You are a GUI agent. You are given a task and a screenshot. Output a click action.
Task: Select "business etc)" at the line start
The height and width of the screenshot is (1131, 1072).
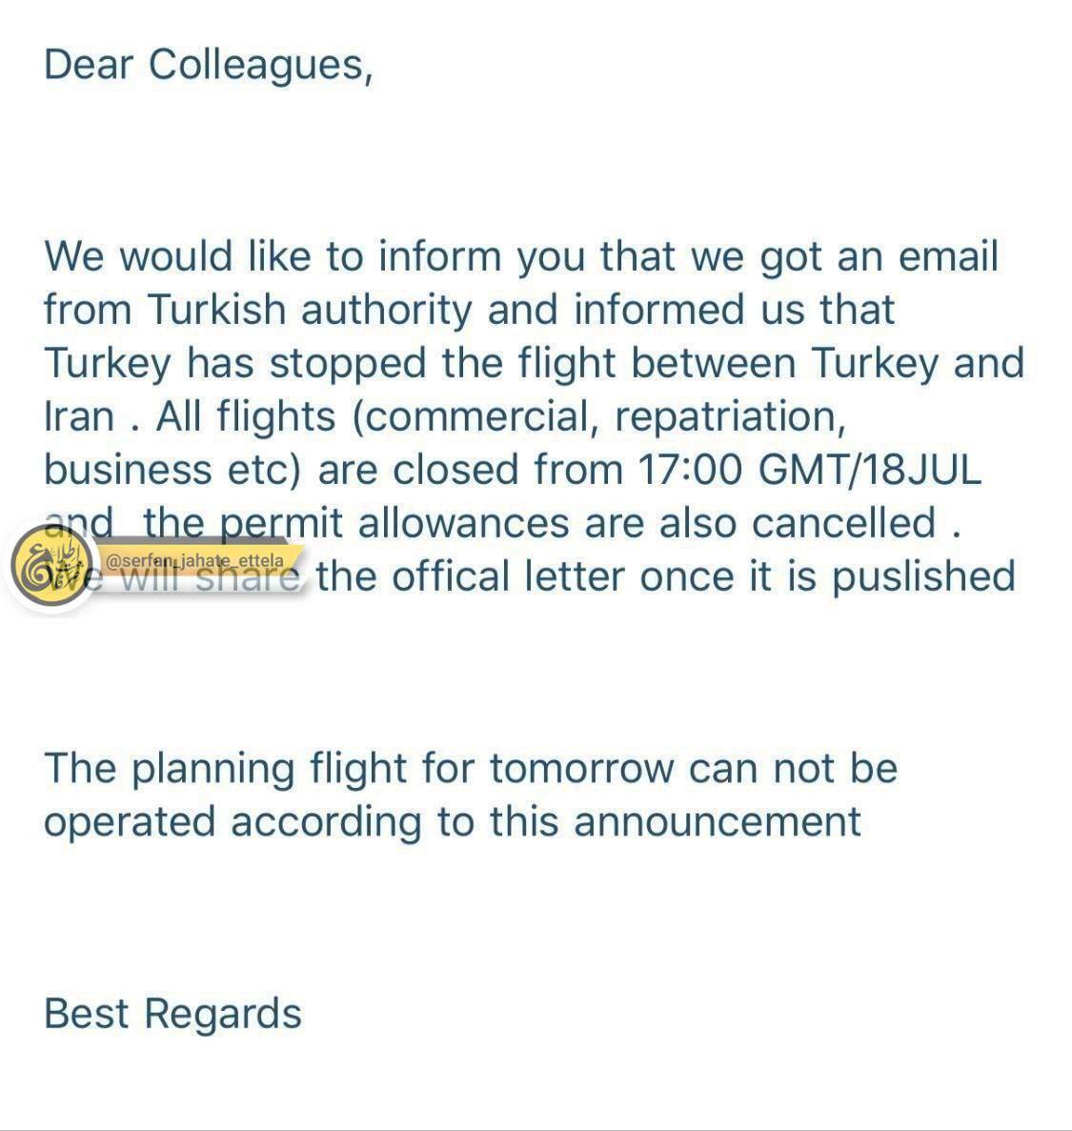coord(172,471)
